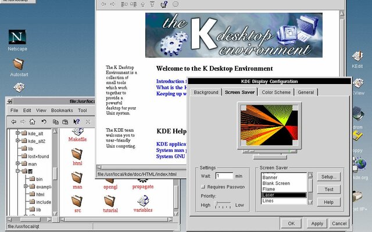Click the up arrow in help window toolbar
This screenshot has height=232, width=372.
(x=143, y=4)
